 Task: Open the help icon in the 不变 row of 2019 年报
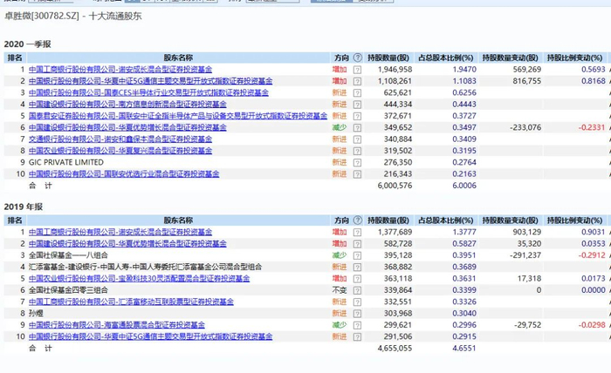click(x=358, y=290)
